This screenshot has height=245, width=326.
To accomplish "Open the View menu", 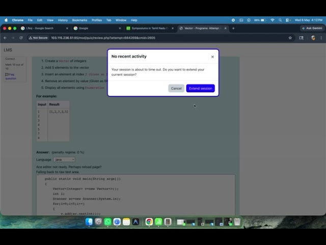I will pyautogui.click(x=50, y=20).
